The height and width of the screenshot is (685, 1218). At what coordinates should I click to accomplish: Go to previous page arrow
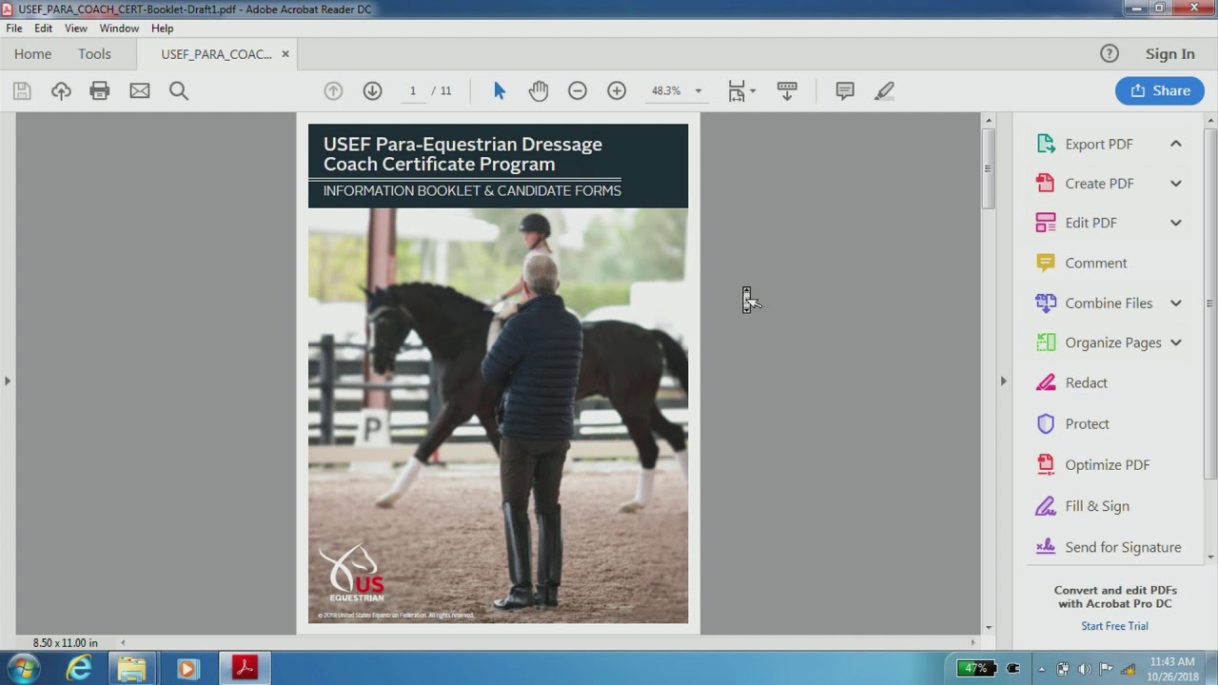(333, 90)
